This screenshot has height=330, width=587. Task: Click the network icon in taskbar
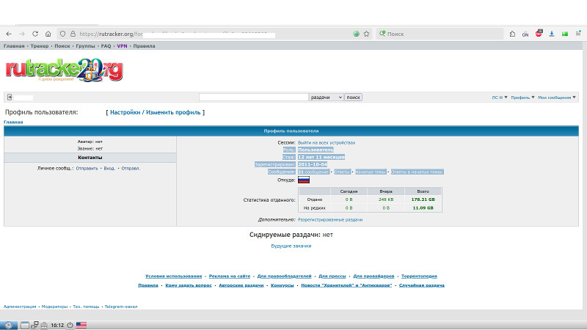pyautogui.click(x=44, y=325)
